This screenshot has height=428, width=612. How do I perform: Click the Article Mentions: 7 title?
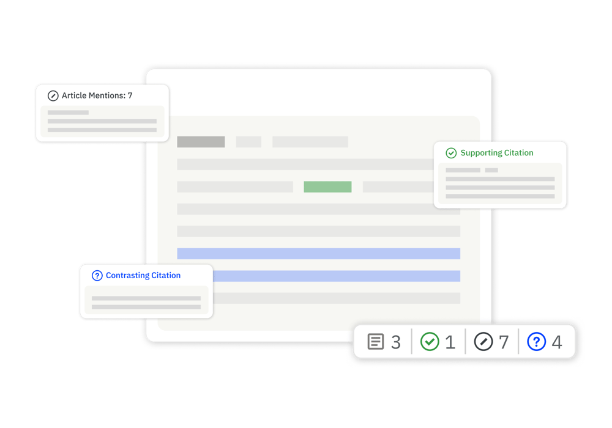[97, 96]
